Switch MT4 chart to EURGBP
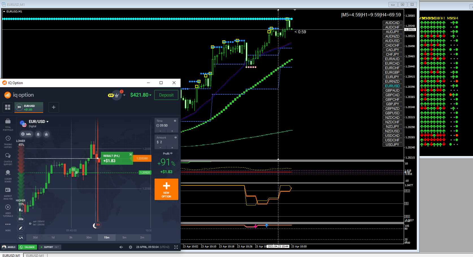Image resolution: width=473 pixels, height=257 pixels. click(x=392, y=73)
